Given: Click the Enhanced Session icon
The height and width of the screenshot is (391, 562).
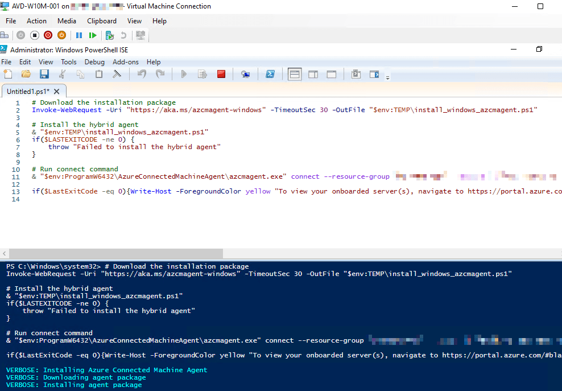Looking at the screenshot, I should pyautogui.click(x=140, y=35).
